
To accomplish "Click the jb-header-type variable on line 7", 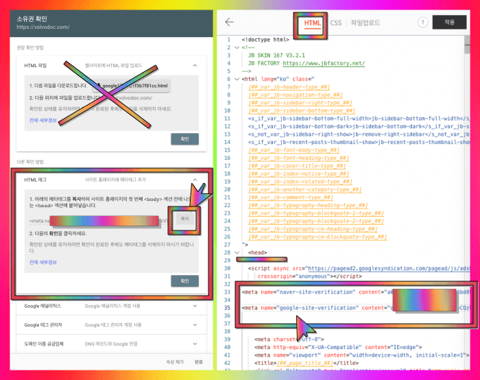I will (x=289, y=87).
